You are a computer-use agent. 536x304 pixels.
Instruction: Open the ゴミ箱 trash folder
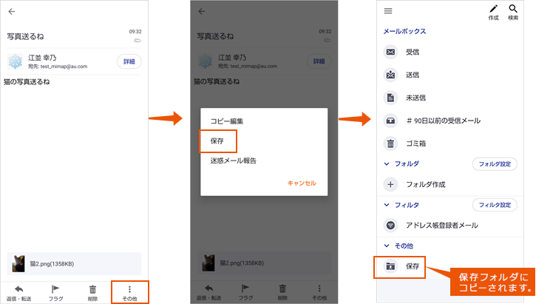click(417, 143)
